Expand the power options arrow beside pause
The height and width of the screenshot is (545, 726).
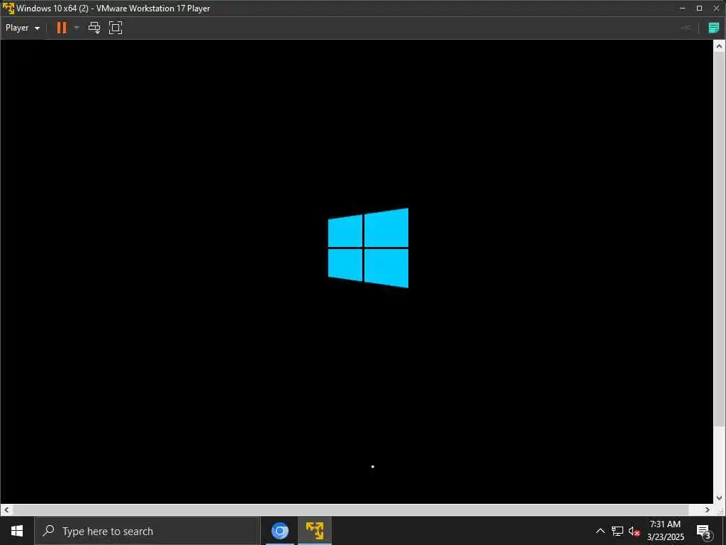pos(77,28)
